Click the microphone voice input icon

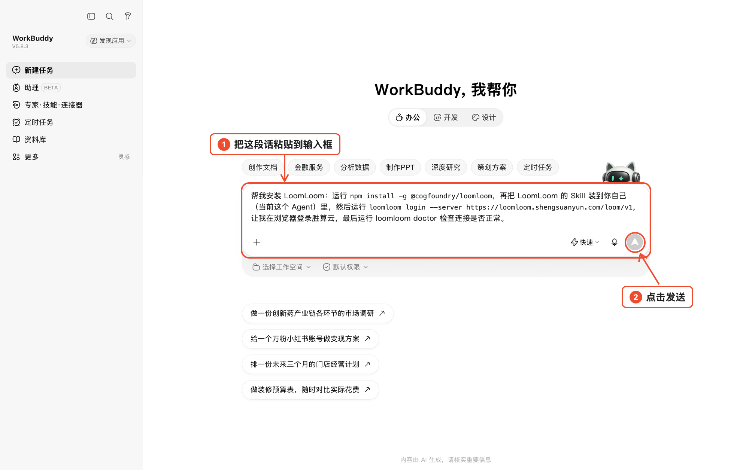click(614, 242)
